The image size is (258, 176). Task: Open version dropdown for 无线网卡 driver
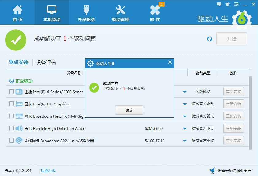185,141
